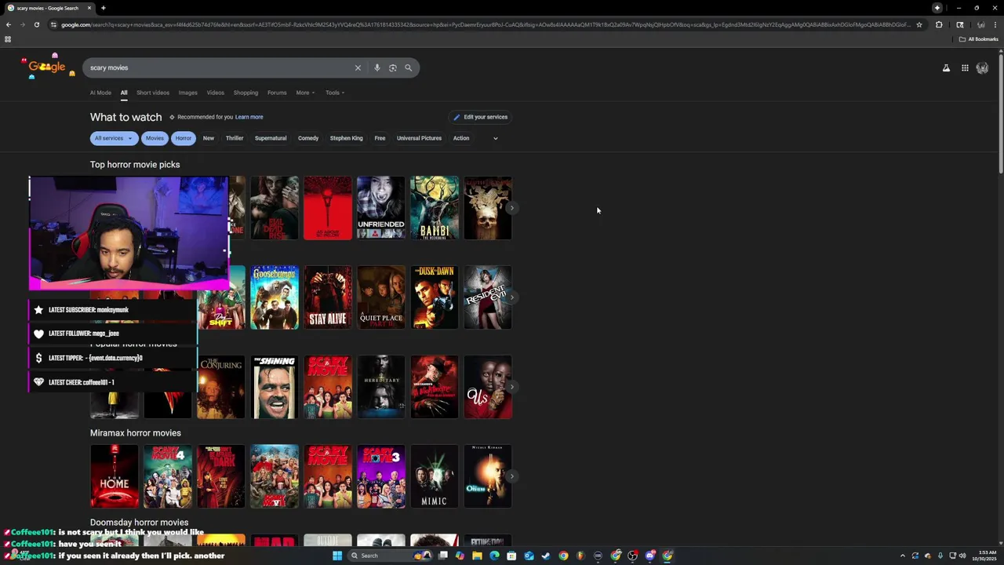The image size is (1004, 565).
Task: Switch to Images tab
Action: click(188, 93)
